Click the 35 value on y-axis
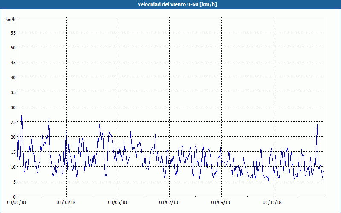Viewport: 341px width, 213px height. click(x=13, y=92)
